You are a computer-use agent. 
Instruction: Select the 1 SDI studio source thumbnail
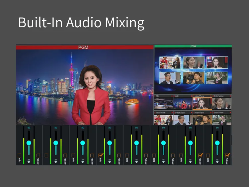163,104
